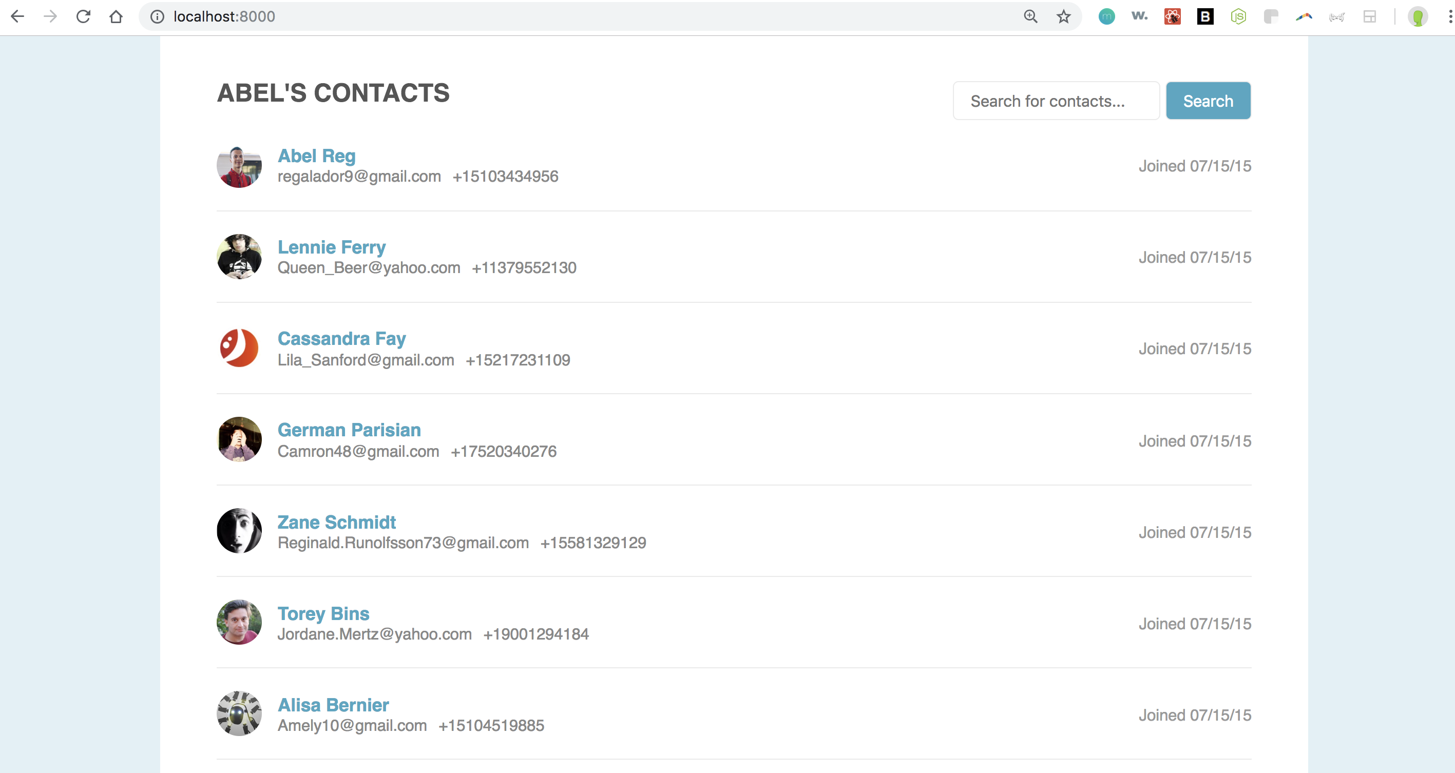Reload the localhost page

(83, 16)
